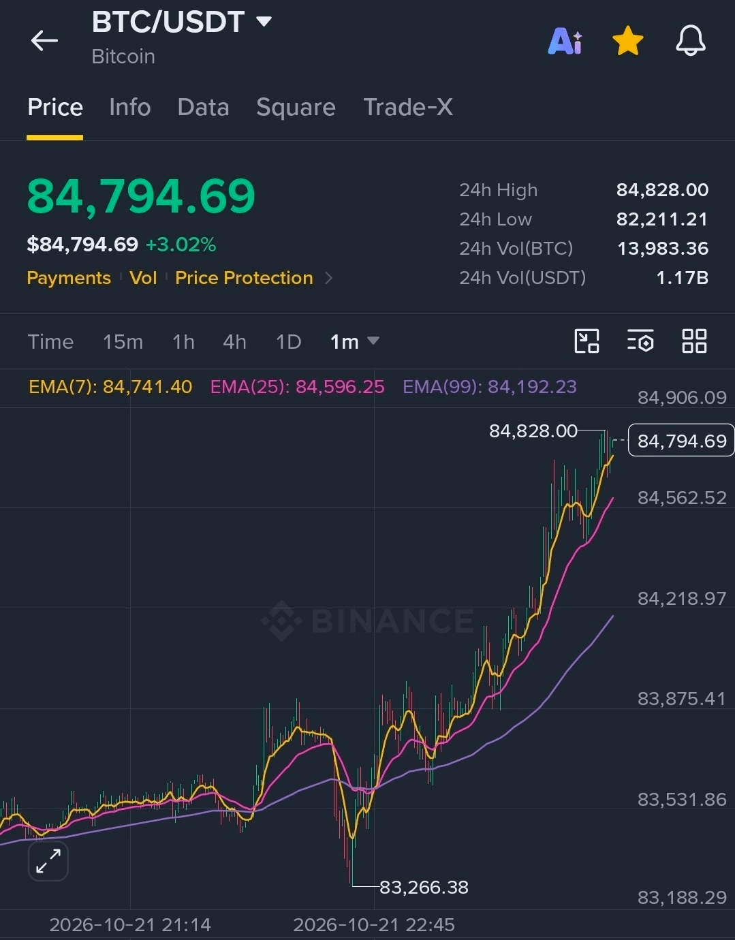This screenshot has width=735, height=940.
Task: Click the 83,875.41 price axis label
Action: pos(682,699)
